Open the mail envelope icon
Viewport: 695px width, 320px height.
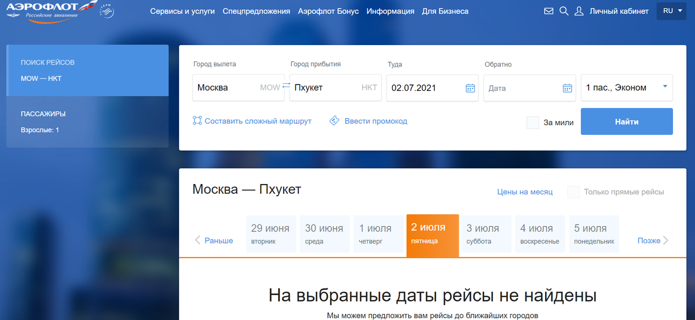[548, 11]
